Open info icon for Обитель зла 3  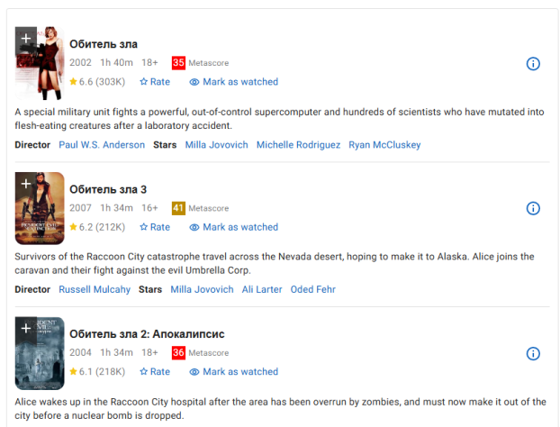click(533, 208)
